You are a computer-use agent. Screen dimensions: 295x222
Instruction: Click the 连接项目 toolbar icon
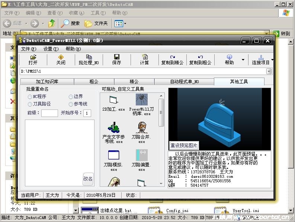click(260, 60)
